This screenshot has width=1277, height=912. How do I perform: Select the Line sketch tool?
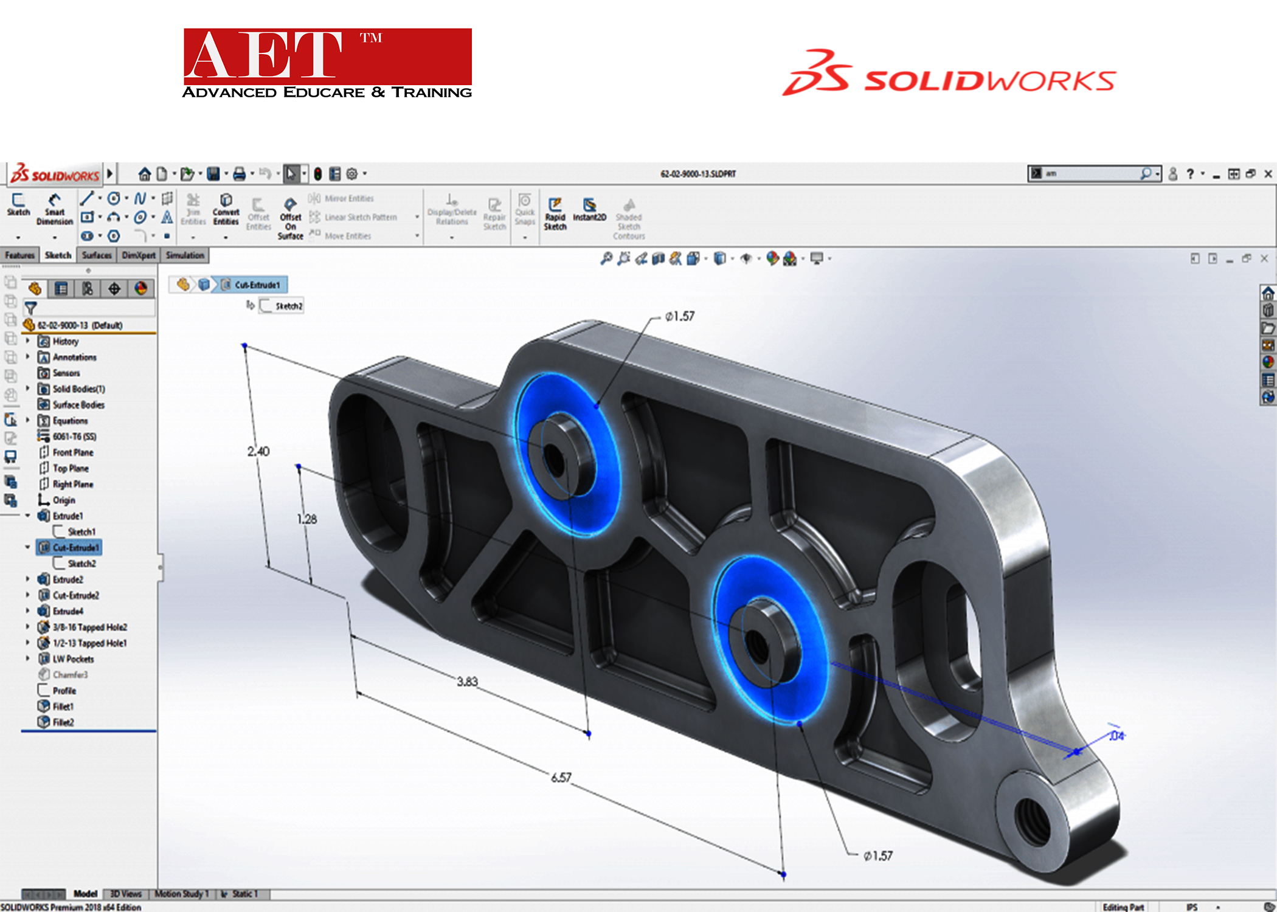pyautogui.click(x=87, y=198)
